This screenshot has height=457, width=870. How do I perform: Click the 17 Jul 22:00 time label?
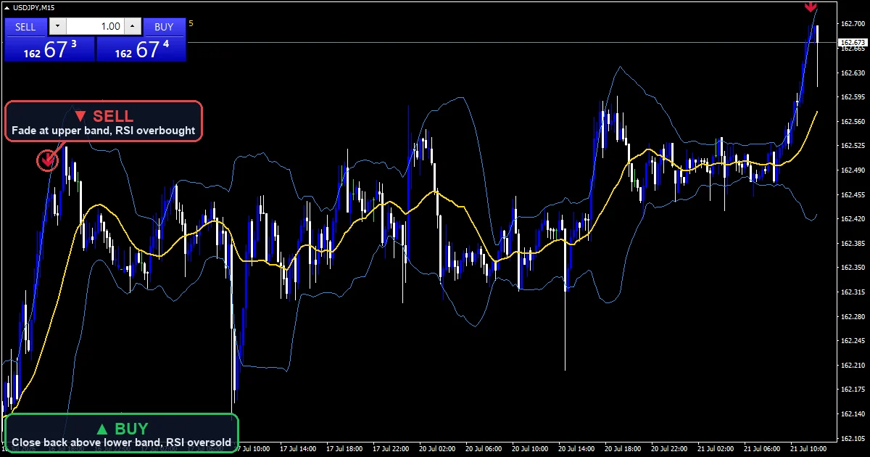[392, 449]
